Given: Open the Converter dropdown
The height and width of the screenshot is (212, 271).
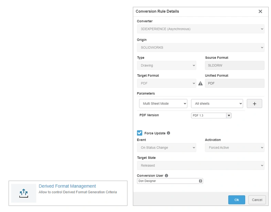Looking at the screenshot, I should pyautogui.click(x=200, y=29).
